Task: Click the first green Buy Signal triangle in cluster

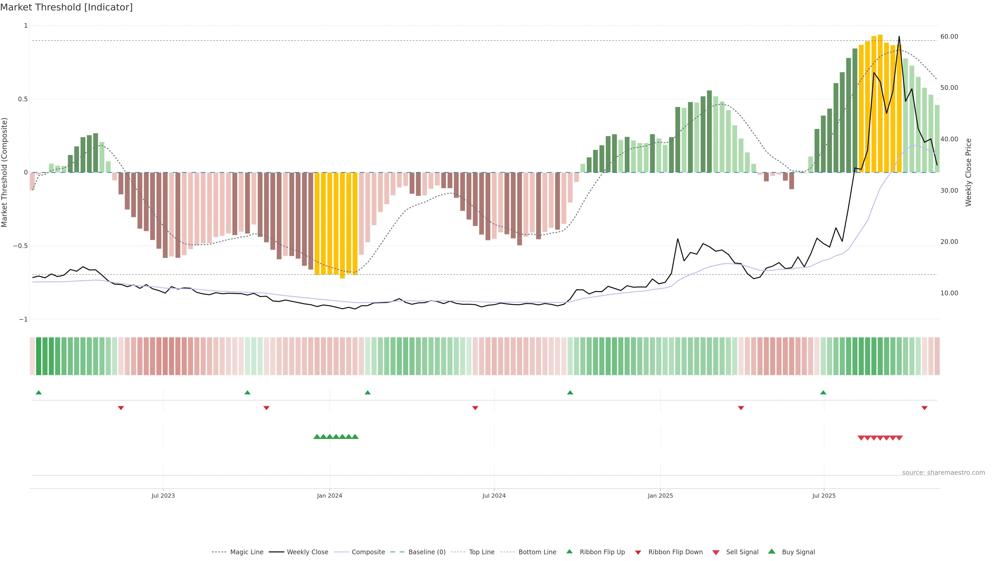Action: [317, 437]
